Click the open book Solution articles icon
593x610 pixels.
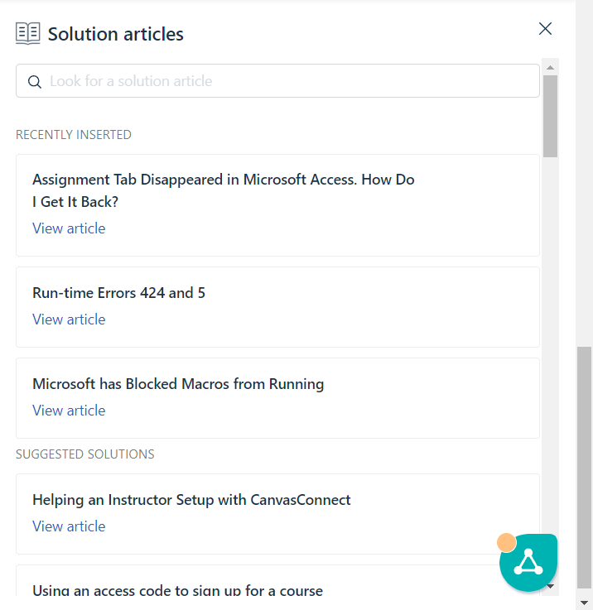pos(27,33)
